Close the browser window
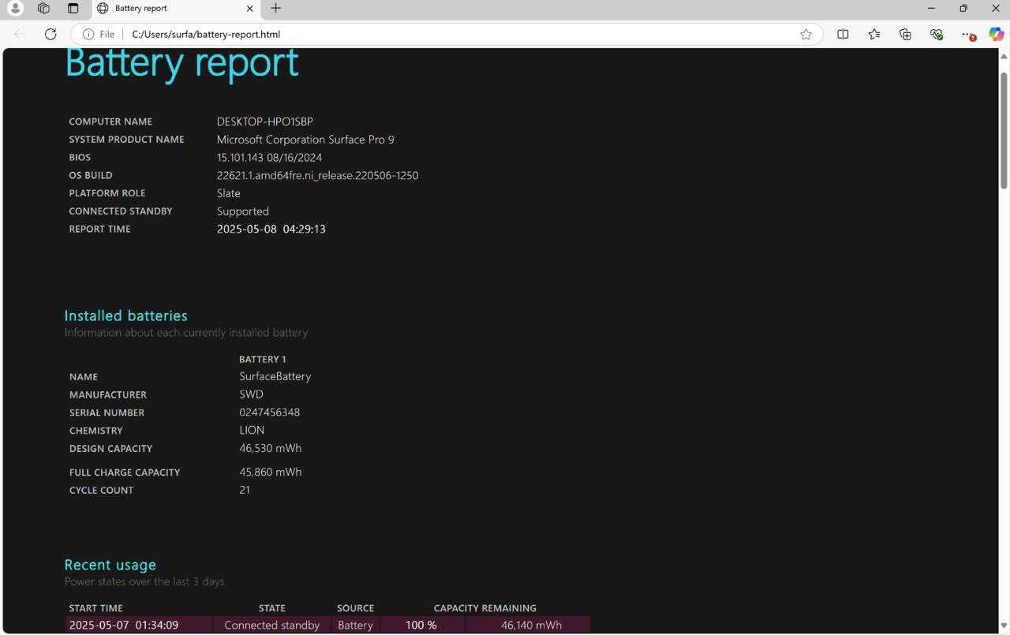This screenshot has height=635, width=1010. pos(995,9)
